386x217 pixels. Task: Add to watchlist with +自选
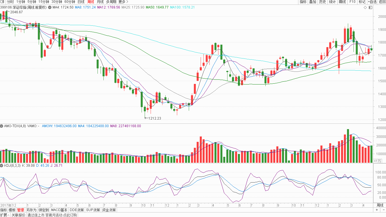[372, 2]
